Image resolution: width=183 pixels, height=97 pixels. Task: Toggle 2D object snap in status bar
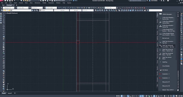click(x=143, y=96)
